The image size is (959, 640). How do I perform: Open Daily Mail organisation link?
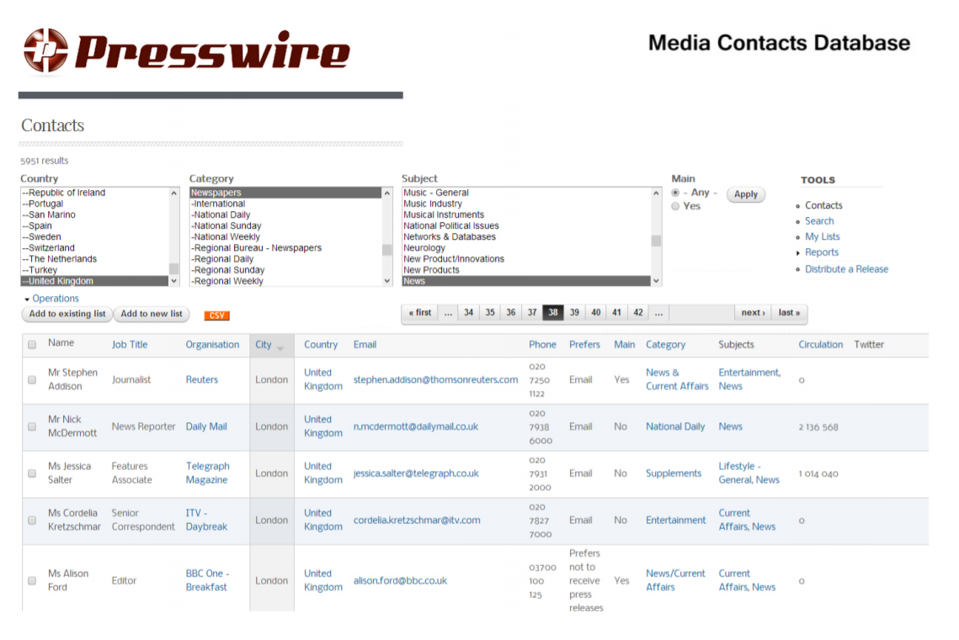206,426
